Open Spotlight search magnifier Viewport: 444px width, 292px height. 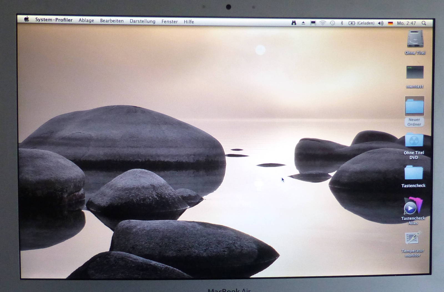[424, 23]
